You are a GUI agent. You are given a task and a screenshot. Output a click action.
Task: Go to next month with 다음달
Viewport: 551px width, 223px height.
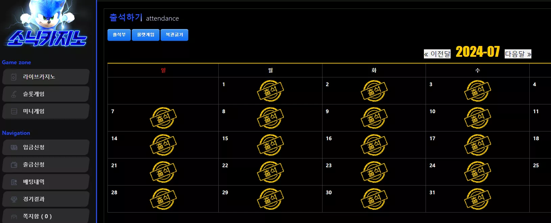(x=518, y=54)
